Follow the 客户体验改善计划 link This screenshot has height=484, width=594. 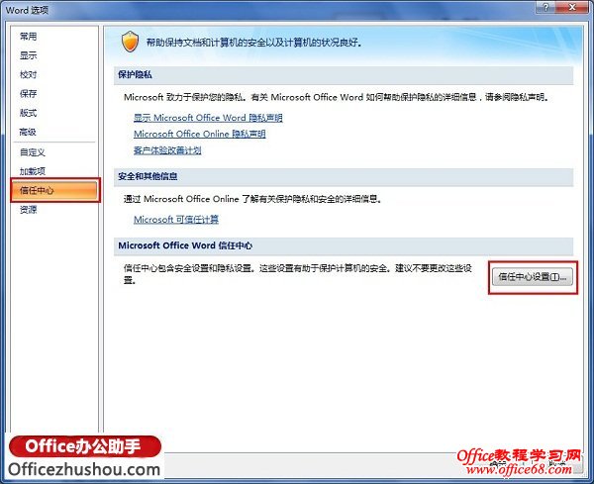tap(167, 150)
